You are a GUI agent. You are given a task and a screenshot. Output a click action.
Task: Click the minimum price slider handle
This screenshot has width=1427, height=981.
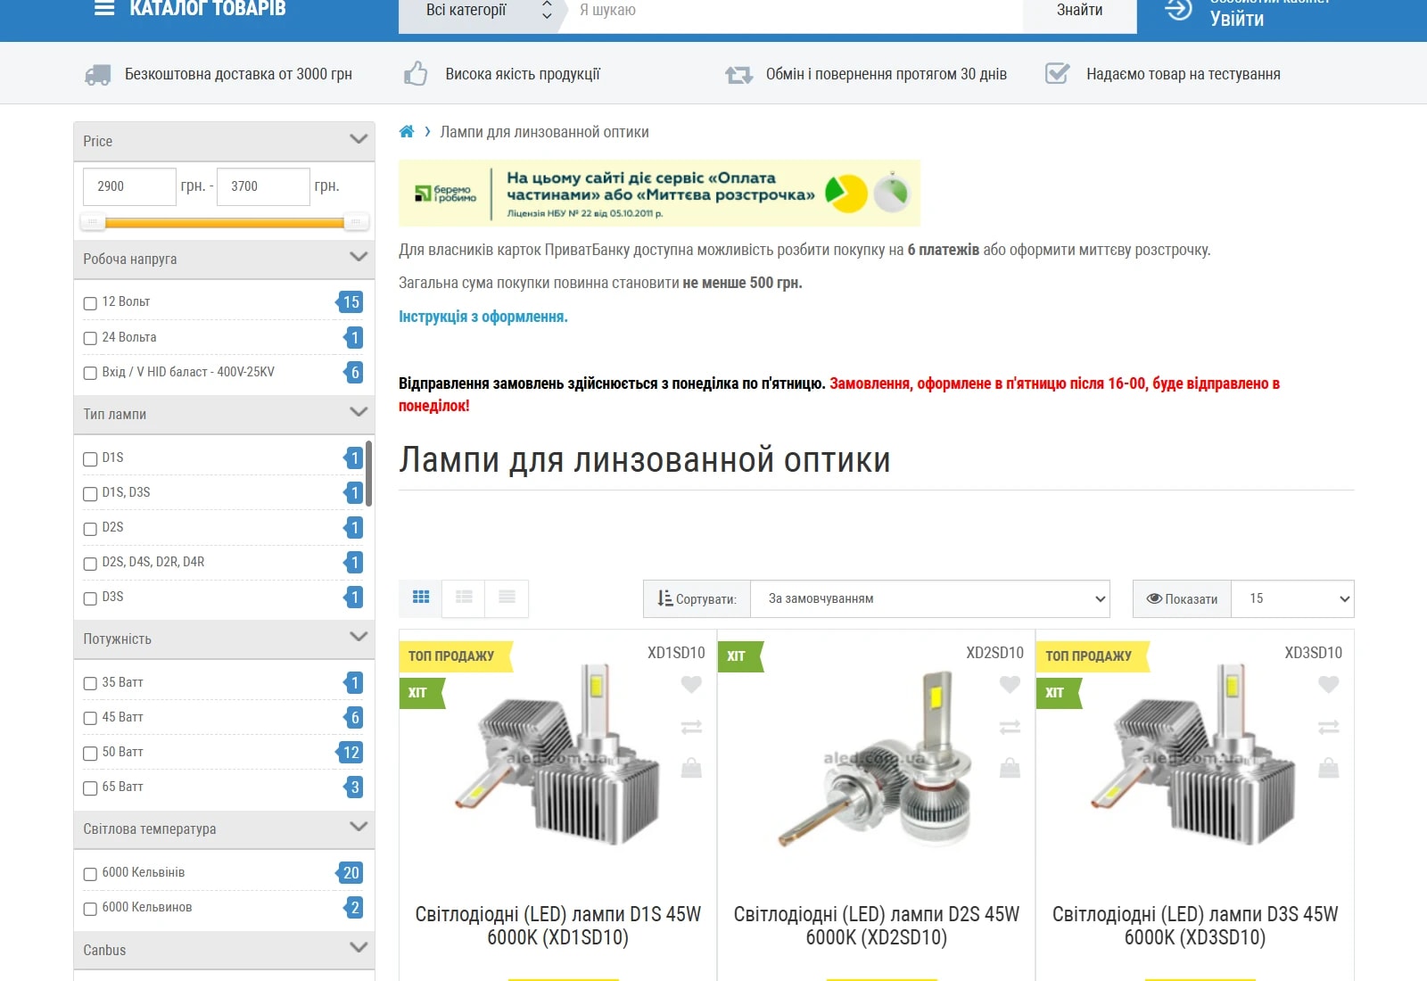pos(93,222)
